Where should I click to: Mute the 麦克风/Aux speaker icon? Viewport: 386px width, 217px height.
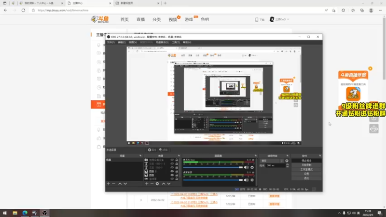tap(246, 167)
